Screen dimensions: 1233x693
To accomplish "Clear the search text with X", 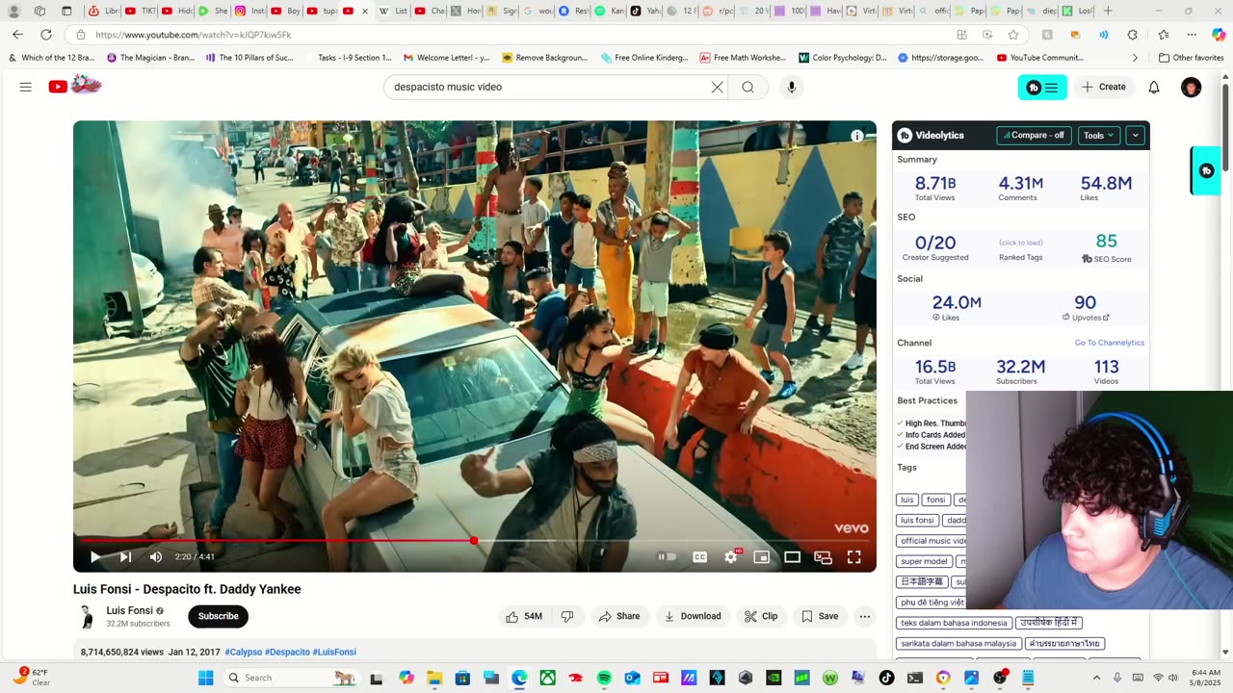I will [x=717, y=87].
